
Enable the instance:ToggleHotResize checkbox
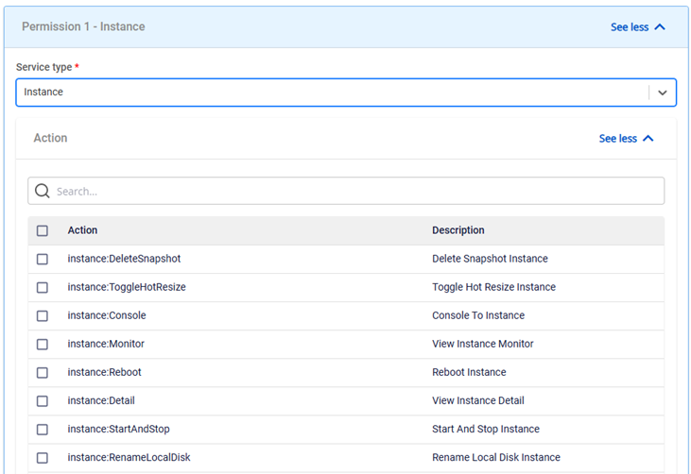tap(43, 287)
